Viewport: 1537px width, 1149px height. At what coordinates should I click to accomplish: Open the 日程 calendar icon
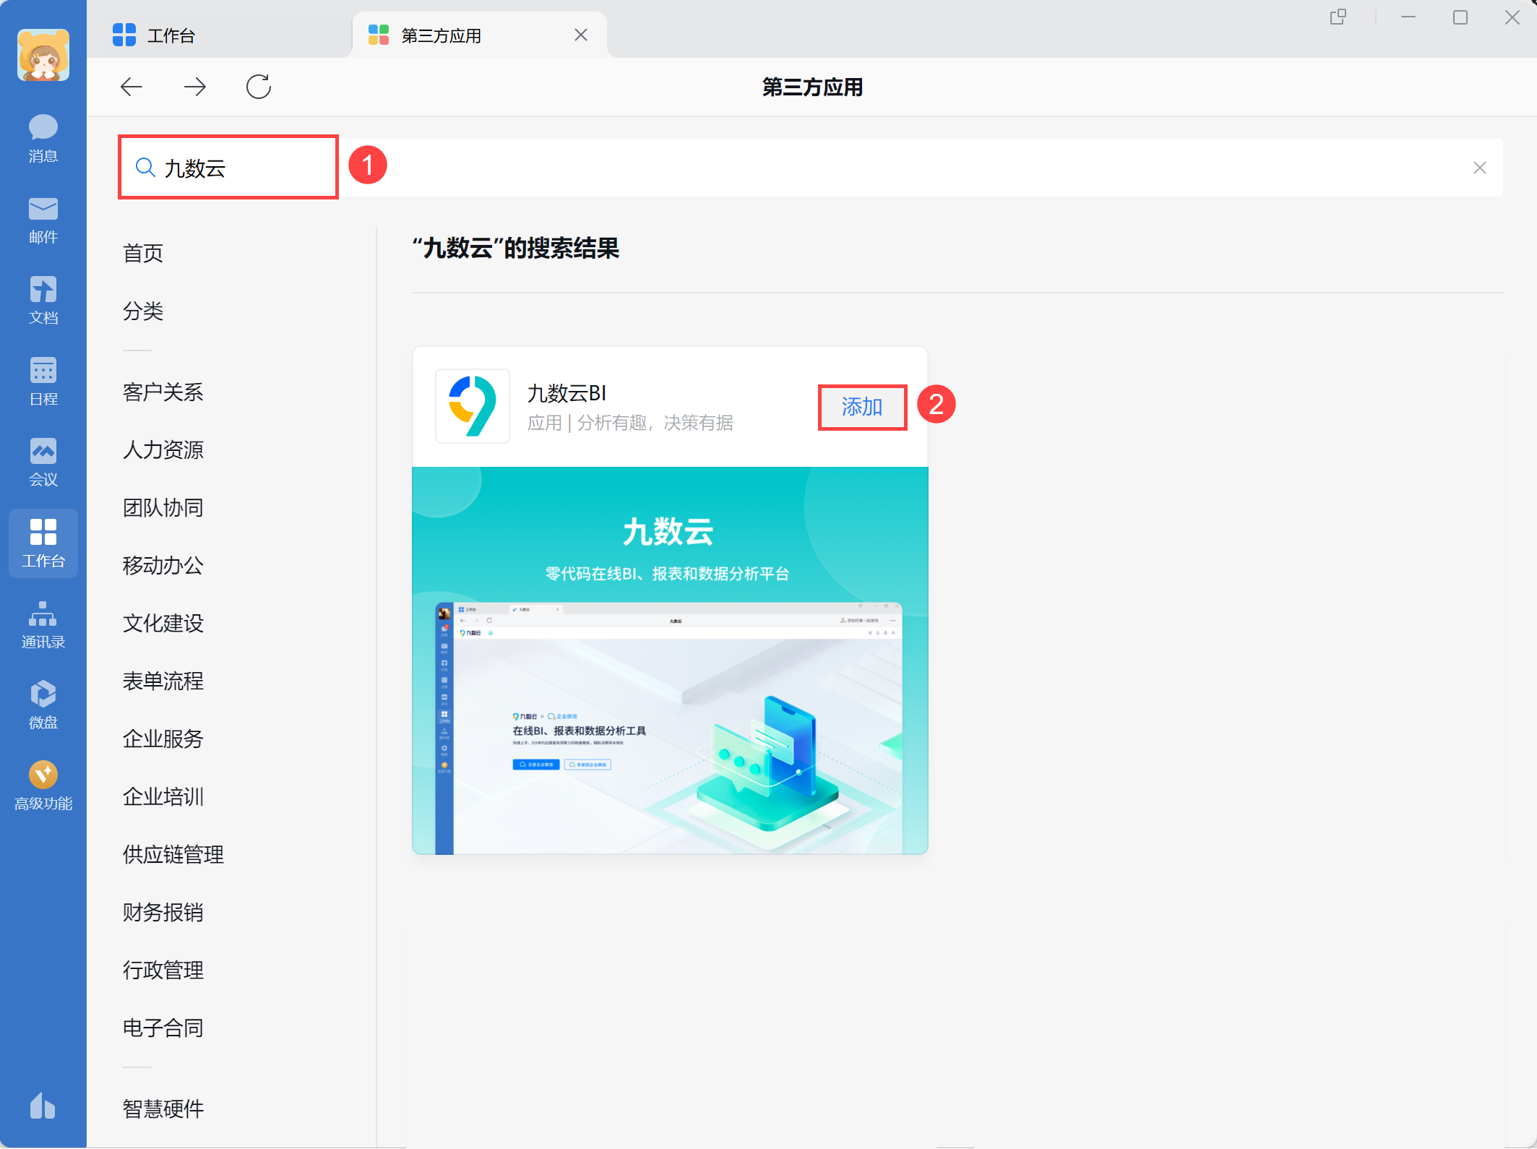43,381
